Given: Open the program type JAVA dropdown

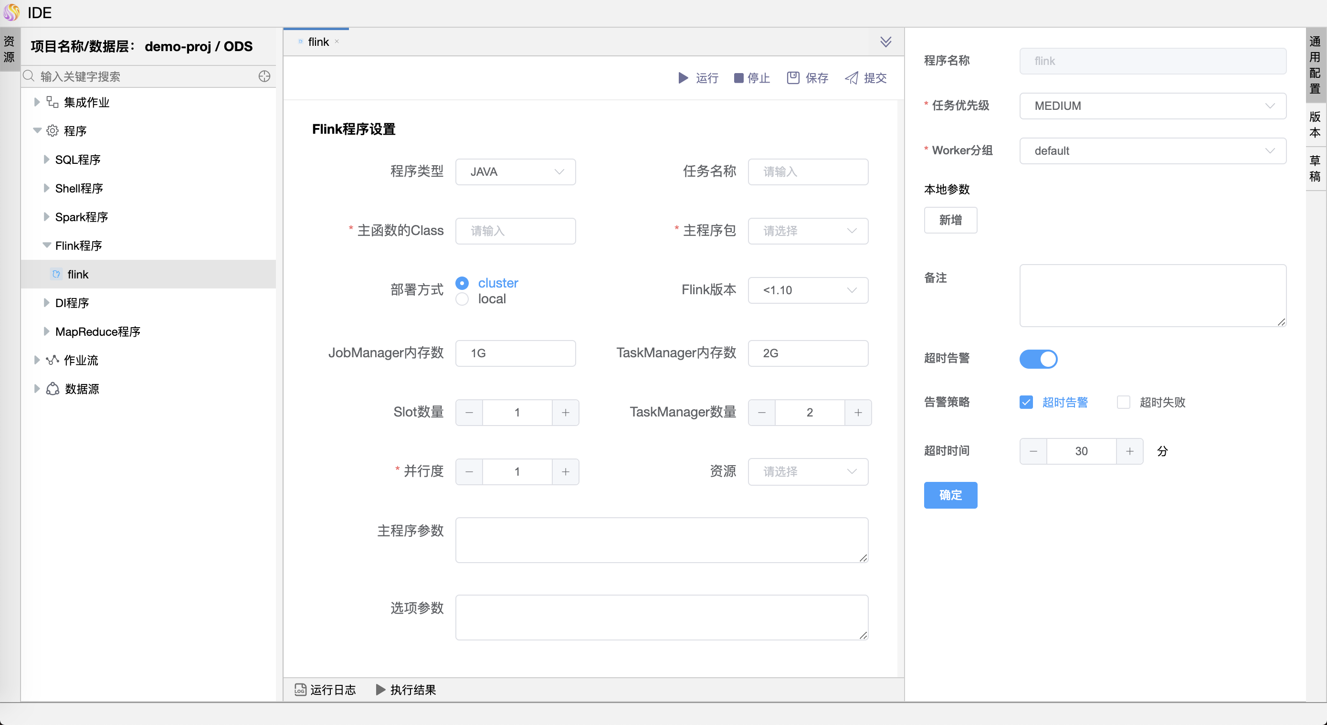Looking at the screenshot, I should coord(515,171).
